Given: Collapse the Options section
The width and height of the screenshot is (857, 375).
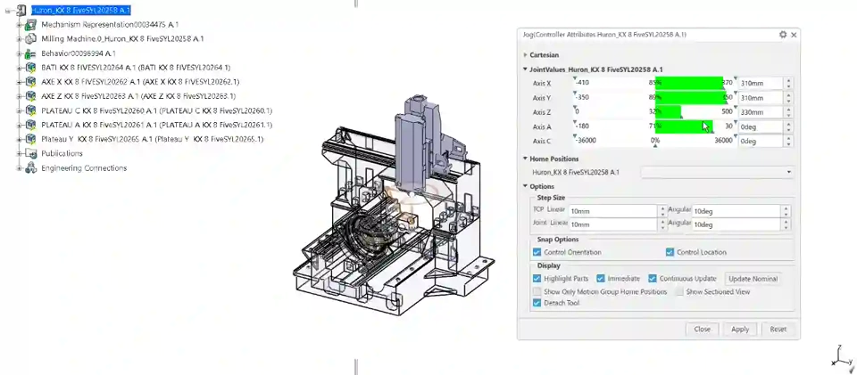Looking at the screenshot, I should pos(525,186).
